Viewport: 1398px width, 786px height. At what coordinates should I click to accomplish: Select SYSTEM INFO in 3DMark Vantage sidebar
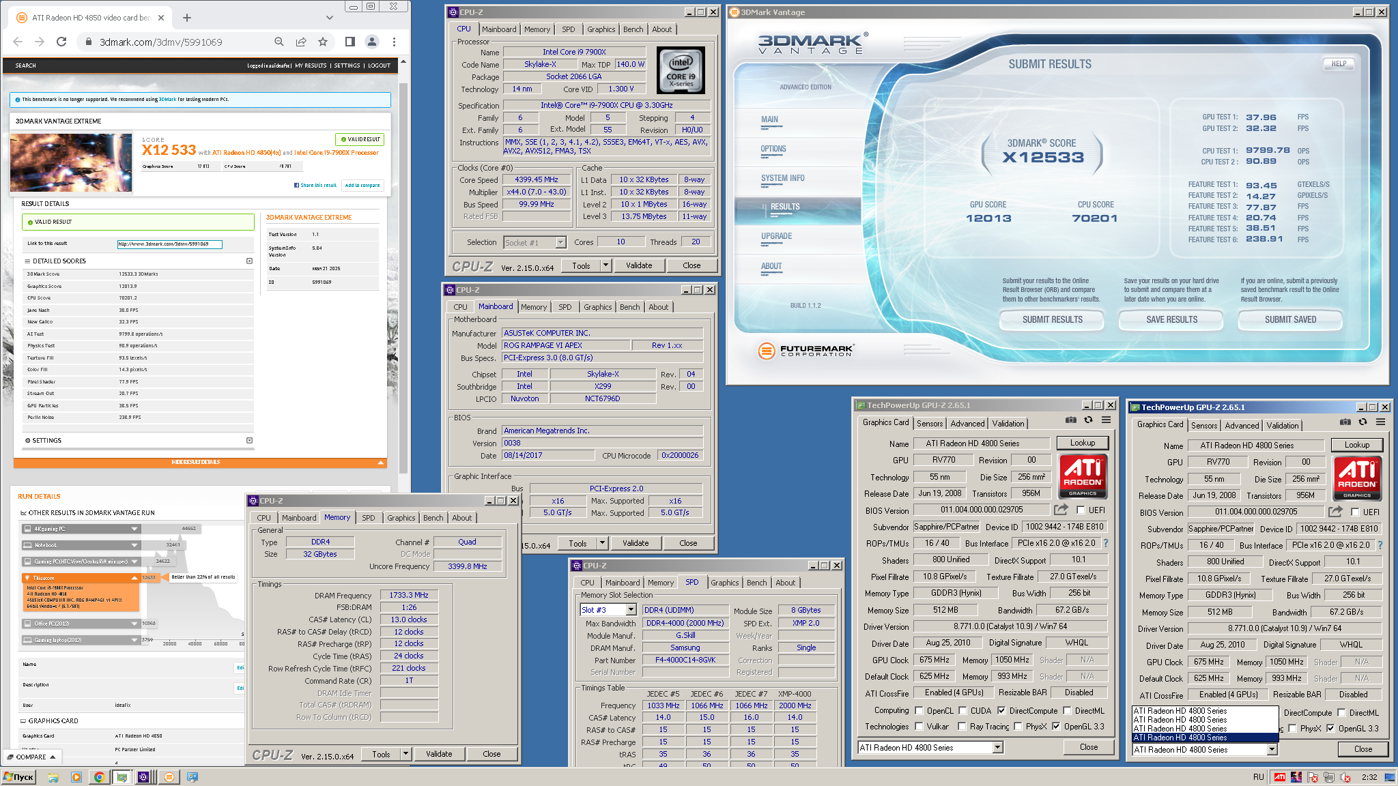click(x=783, y=178)
